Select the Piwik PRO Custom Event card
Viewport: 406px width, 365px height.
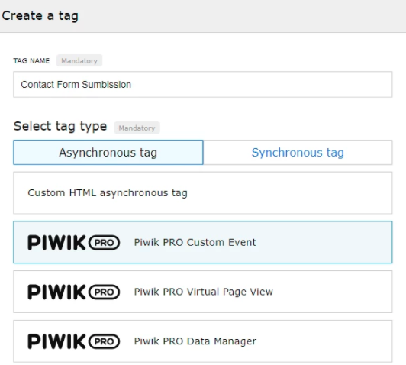pos(203,242)
